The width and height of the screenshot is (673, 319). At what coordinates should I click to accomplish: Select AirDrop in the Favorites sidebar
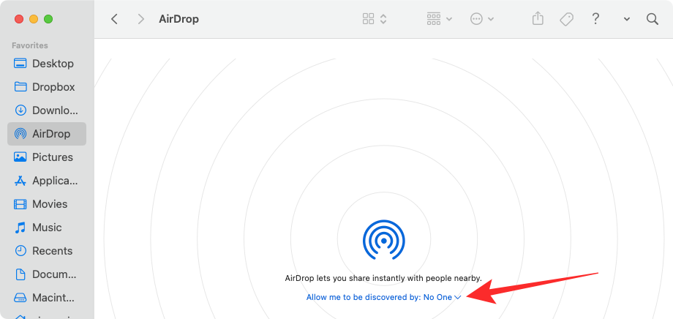(49, 134)
